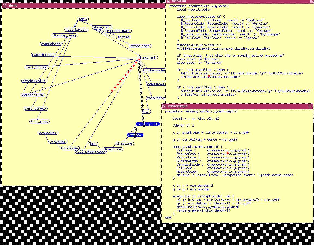Click the fullnumbernodes node

(x=90, y=152)
